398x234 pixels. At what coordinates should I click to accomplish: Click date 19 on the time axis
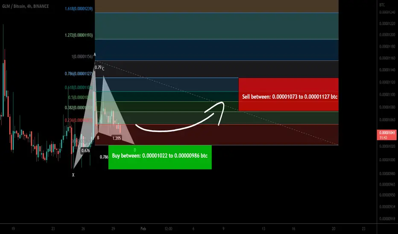pos(13,228)
